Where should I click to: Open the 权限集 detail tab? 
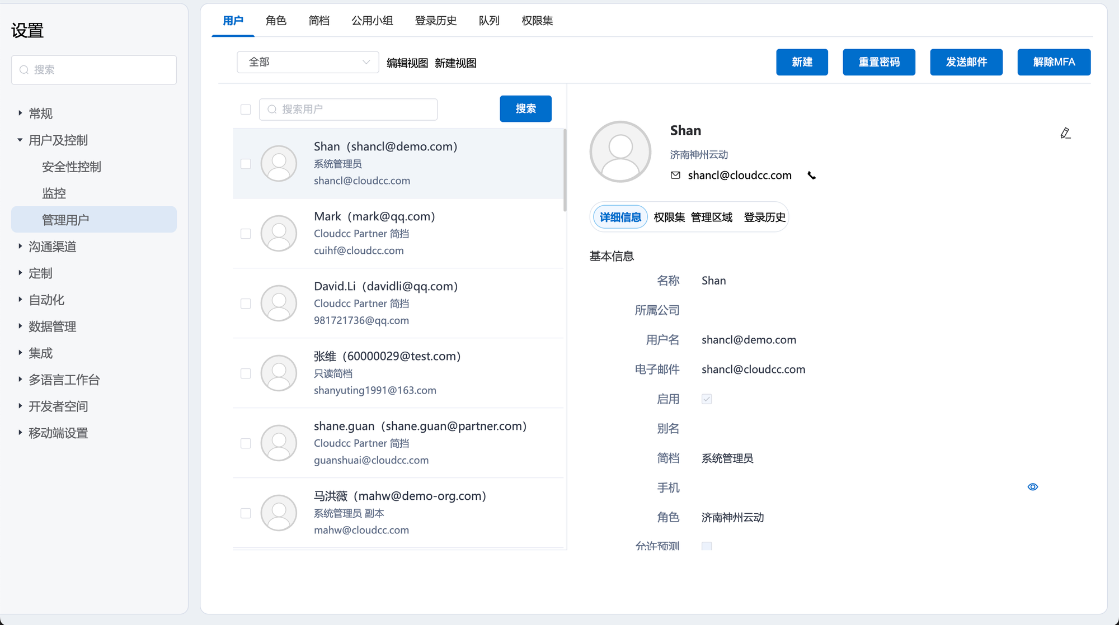tap(669, 217)
